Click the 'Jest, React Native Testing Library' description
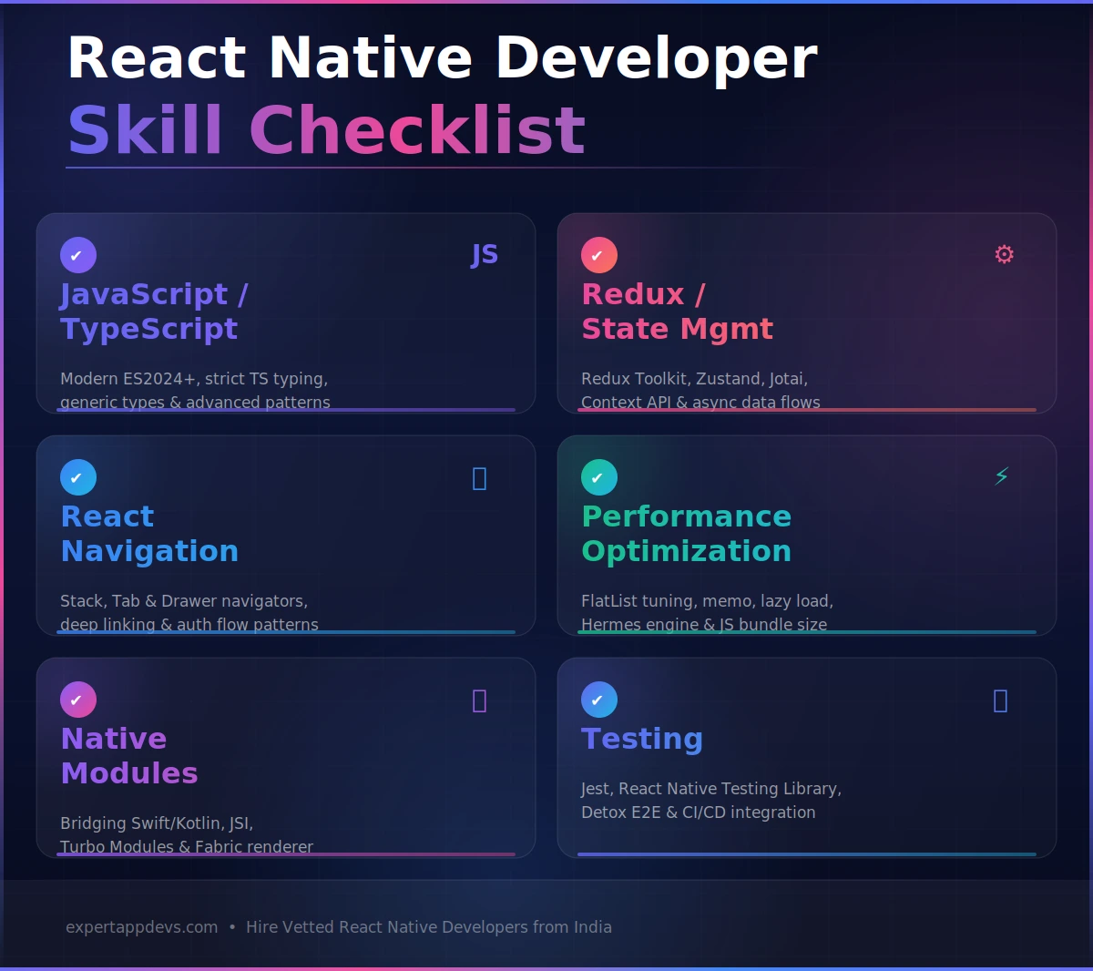 pyautogui.click(x=711, y=789)
